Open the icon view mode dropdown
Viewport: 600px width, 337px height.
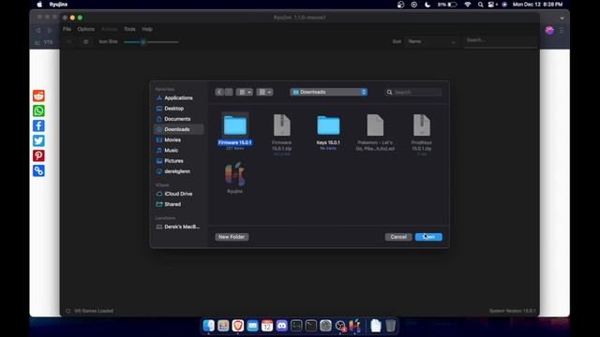click(x=244, y=92)
